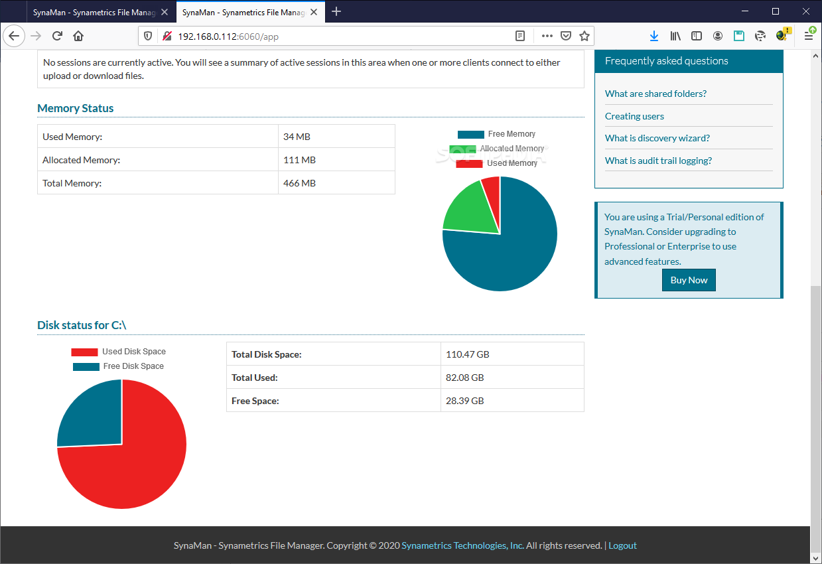The height and width of the screenshot is (564, 822).
Task: View insecure connection lock icon details
Action: tap(167, 36)
